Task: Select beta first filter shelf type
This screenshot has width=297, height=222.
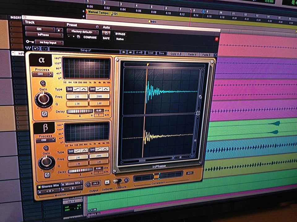Action: point(77,151)
